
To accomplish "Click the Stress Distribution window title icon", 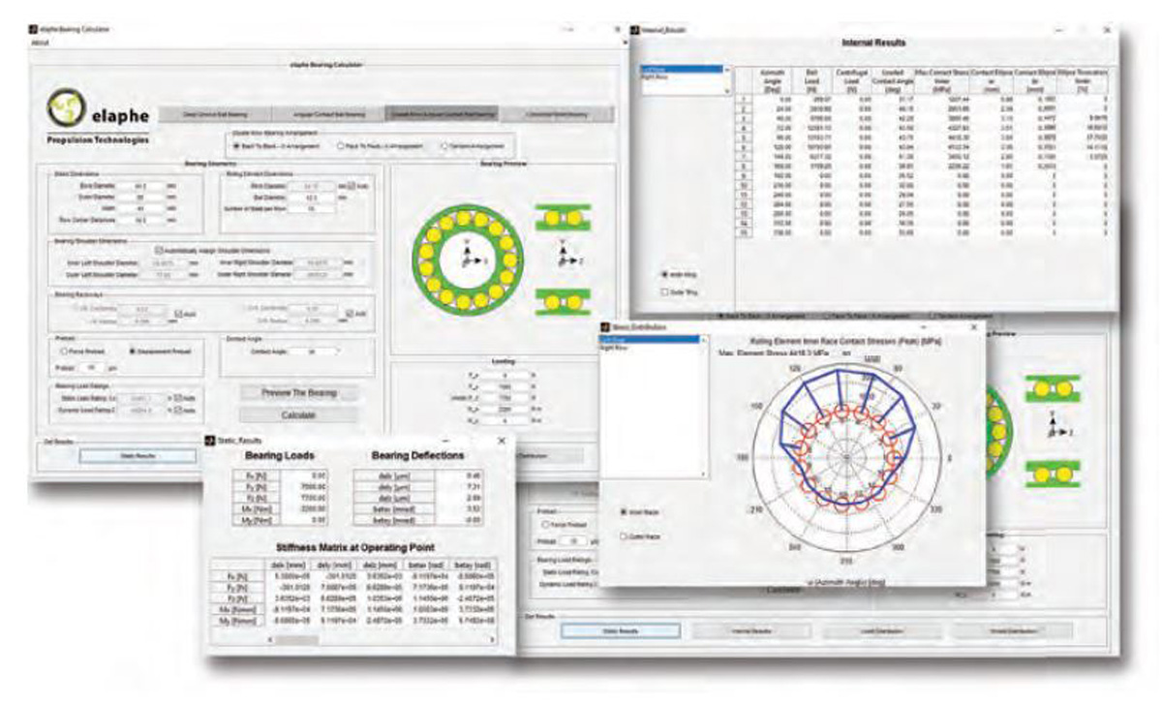I will click(607, 328).
